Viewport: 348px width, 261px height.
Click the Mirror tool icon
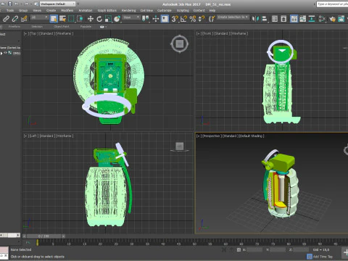(x=255, y=19)
